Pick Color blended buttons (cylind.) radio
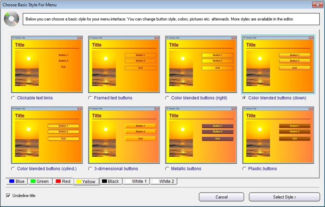Image resolution: width=325 pixels, height=207 pixels. pyautogui.click(x=13, y=169)
